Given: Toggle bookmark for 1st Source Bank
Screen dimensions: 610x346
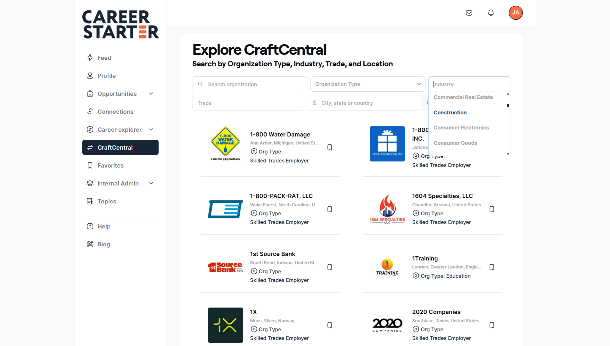Looking at the screenshot, I should 330,267.
